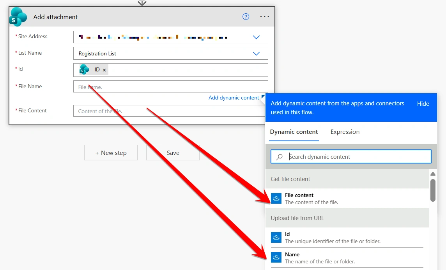This screenshot has width=446, height=270.
Task: Click the Add dynamic content link
Action: click(x=234, y=98)
